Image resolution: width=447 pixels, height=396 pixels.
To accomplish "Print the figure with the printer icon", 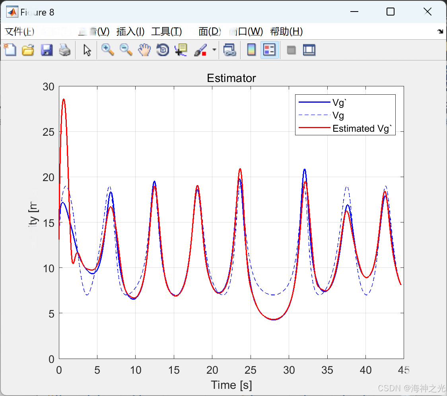I will (x=65, y=50).
